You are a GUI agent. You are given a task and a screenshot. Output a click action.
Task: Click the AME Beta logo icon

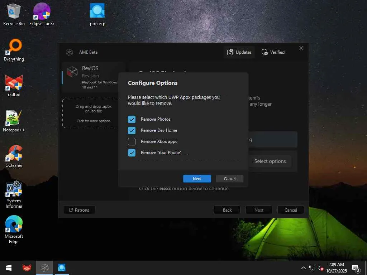point(69,52)
